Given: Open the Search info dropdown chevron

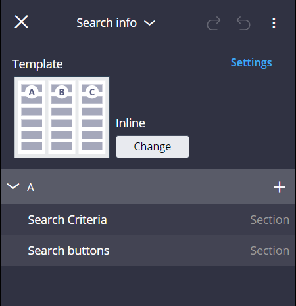Looking at the screenshot, I should pyautogui.click(x=149, y=23).
